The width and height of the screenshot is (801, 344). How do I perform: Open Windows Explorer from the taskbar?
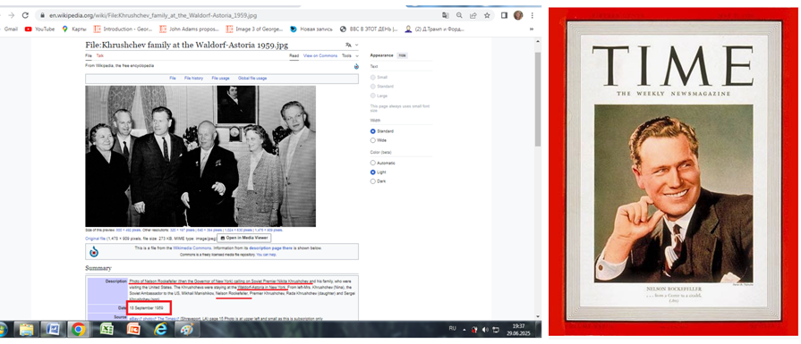[27, 329]
